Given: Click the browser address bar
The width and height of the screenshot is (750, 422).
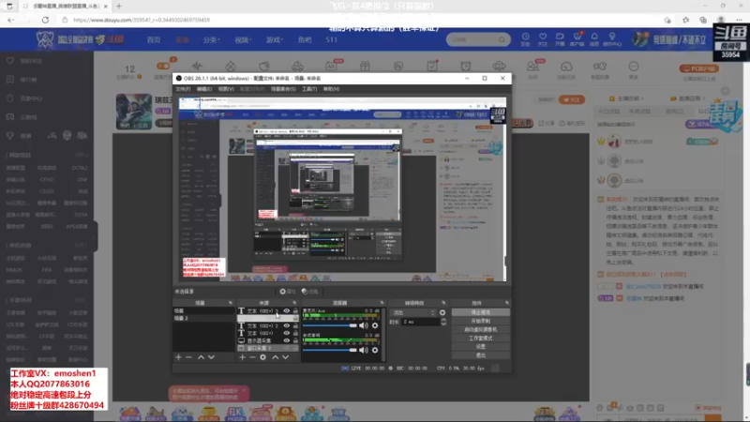Looking at the screenshot, I should point(359,20).
